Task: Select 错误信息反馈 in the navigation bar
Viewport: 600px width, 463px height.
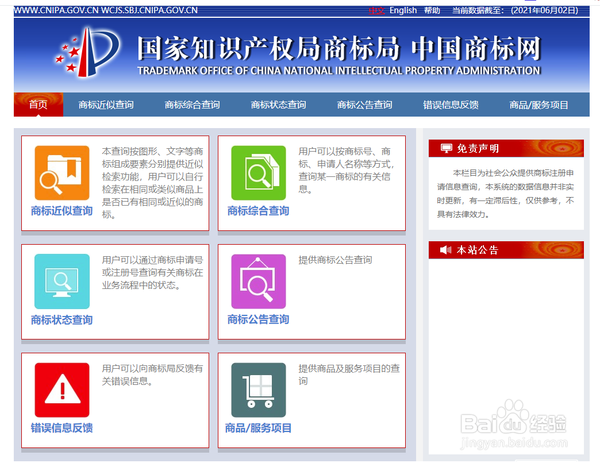Action: [451, 105]
